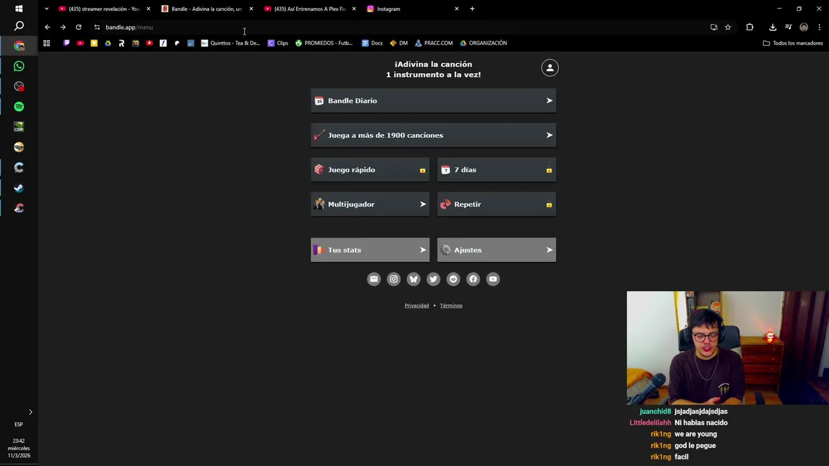The image size is (829, 466).
Task: Click the email contact icon
Action: [x=374, y=279]
